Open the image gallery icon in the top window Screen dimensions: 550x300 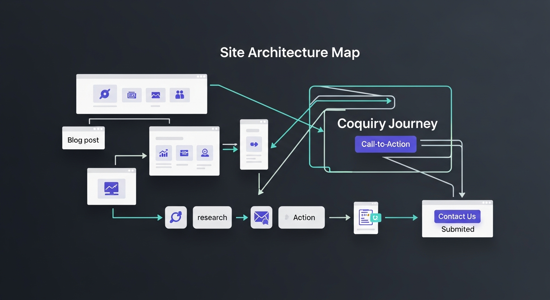pyautogui.click(x=155, y=95)
